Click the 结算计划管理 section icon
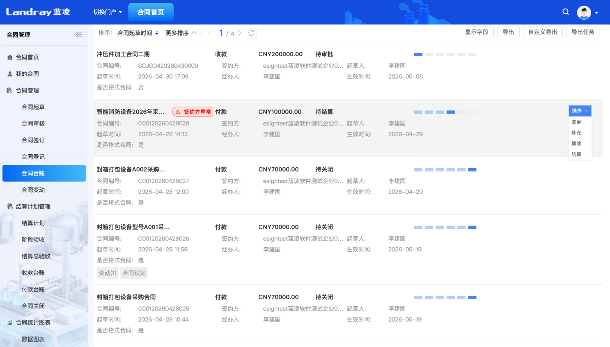610x347 pixels. tap(10, 207)
